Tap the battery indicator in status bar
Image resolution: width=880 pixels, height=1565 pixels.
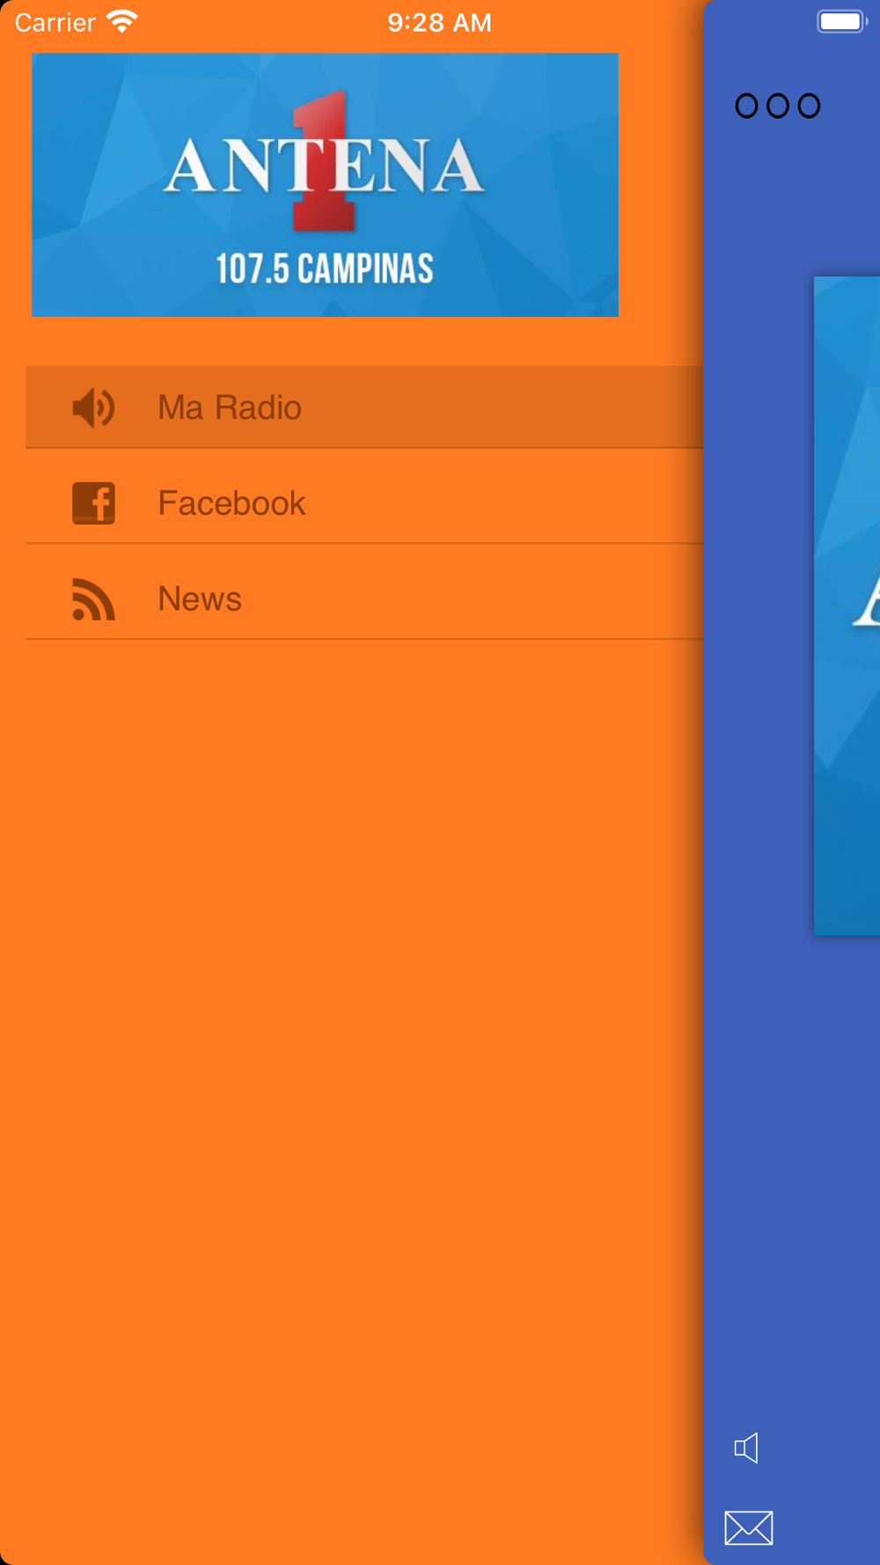(842, 21)
